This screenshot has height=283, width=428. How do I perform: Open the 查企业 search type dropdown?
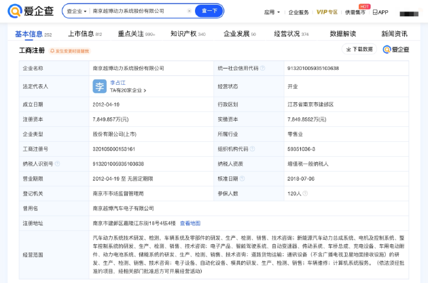click(75, 12)
